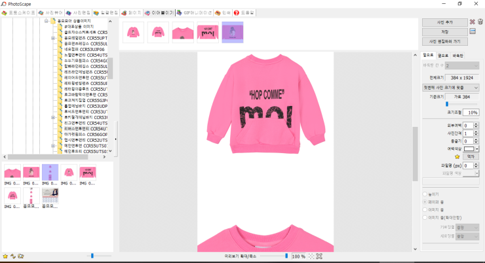Viewport: 485px width, 263px height.
Task: Open the 도움말 help tab
Action: click(244, 12)
